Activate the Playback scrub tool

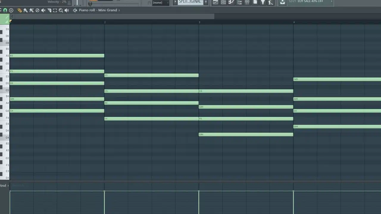pyautogui.click(x=67, y=10)
